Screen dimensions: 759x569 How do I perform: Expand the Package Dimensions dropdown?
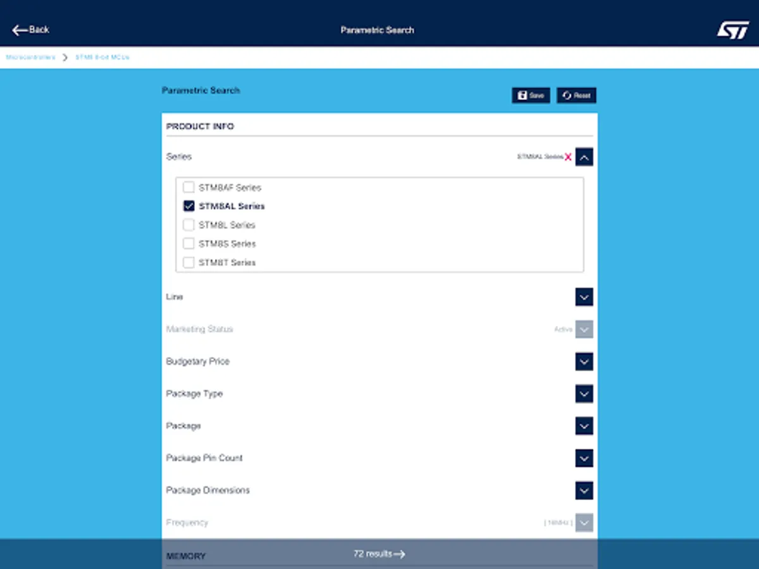[584, 491]
